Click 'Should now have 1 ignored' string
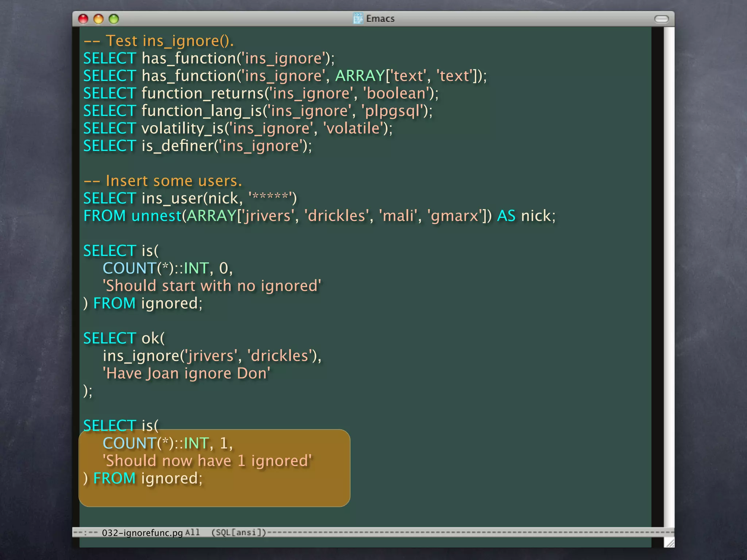Viewport: 747px width, 560px height. (x=207, y=461)
